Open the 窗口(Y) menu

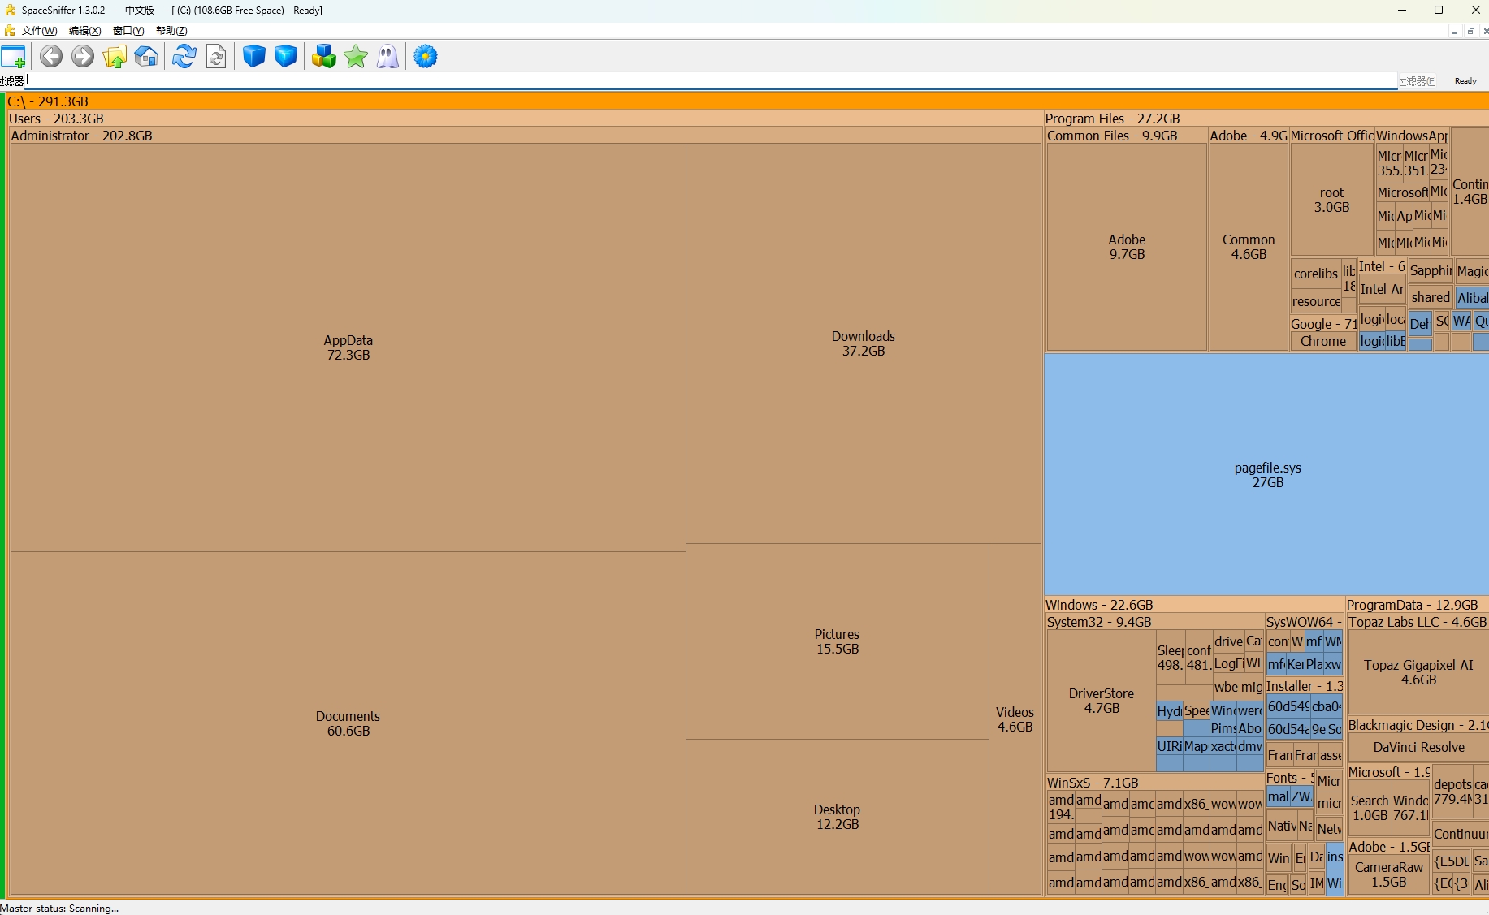click(128, 31)
